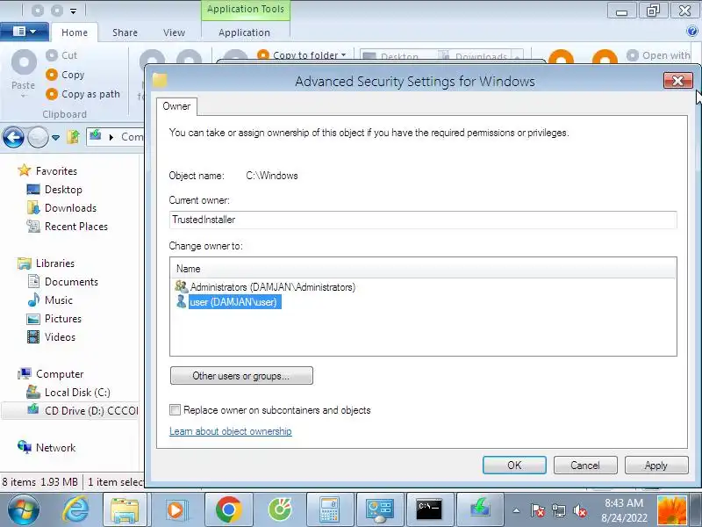Open the recent locations dropdown arrow
The image size is (702, 527).
pos(55,138)
